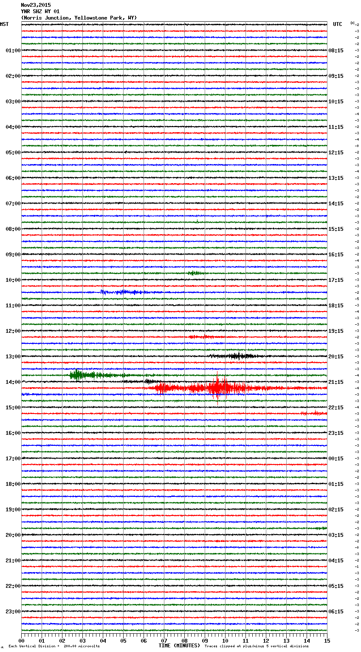Click the 13:15 UTC time label

(x=336, y=178)
